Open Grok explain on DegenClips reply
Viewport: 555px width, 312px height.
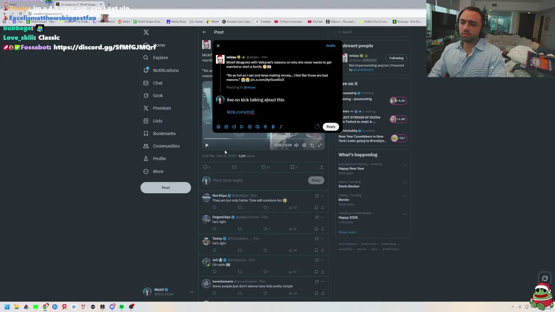pos(317,217)
